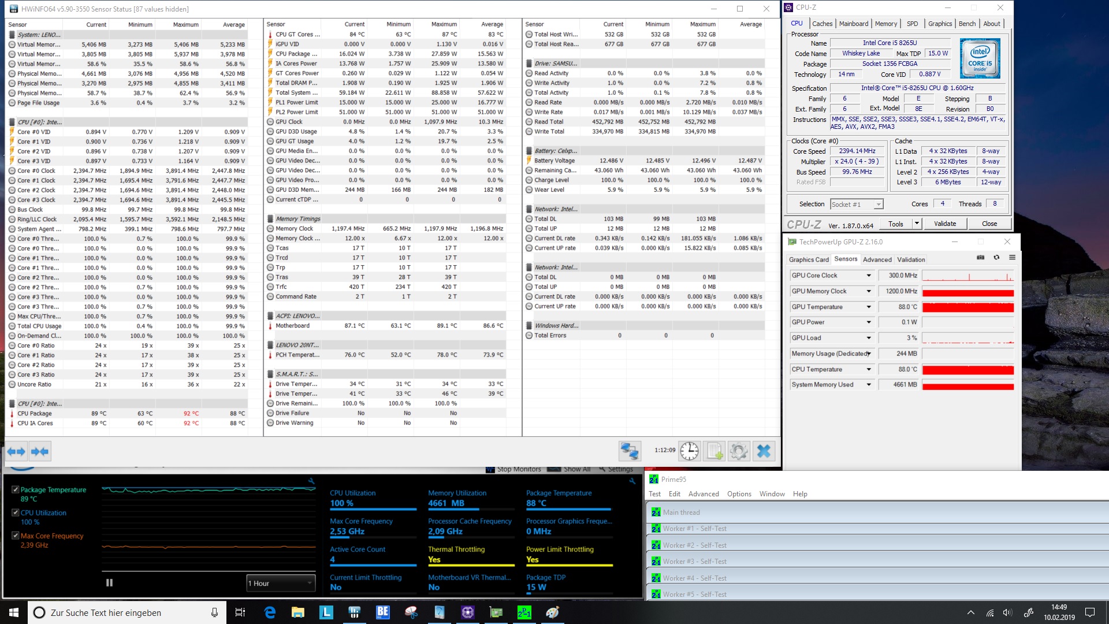Click CPU-Z Validate button
Viewport: 1109px width, 624px height.
pos(945,224)
